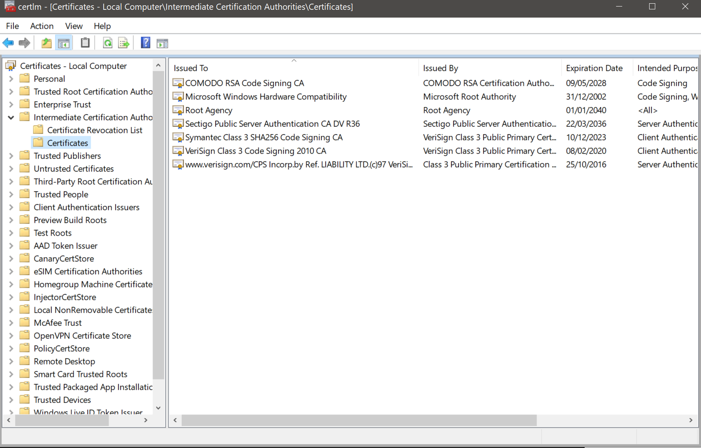Open the View menu
The height and width of the screenshot is (448, 701).
(74, 26)
